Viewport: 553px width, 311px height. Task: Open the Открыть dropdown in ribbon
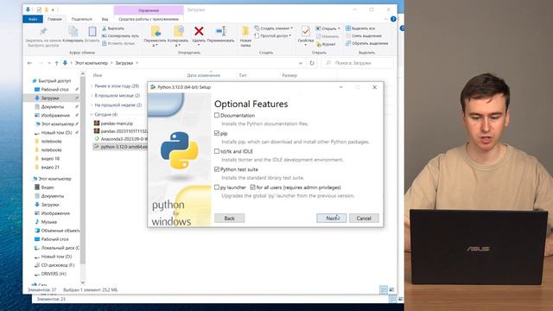point(327,29)
